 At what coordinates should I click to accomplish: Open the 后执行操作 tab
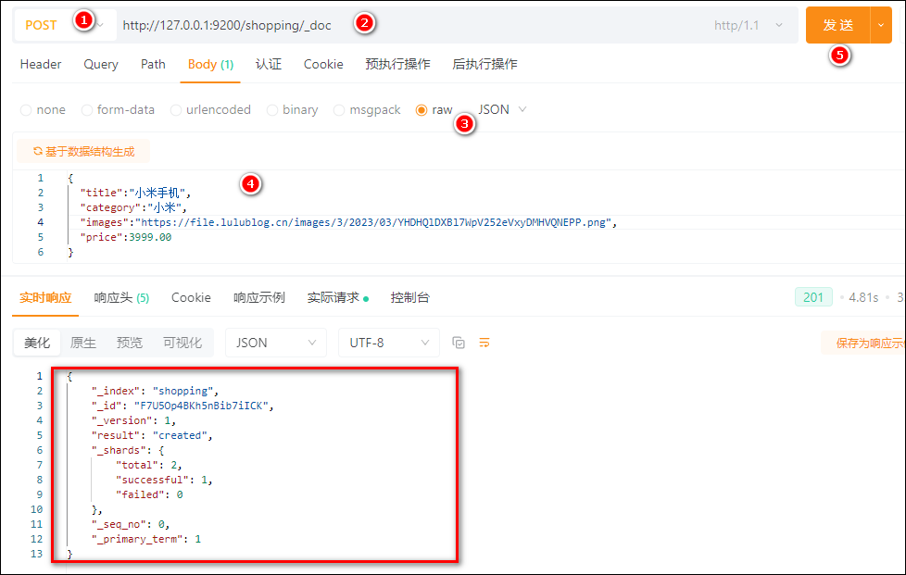[x=484, y=64]
